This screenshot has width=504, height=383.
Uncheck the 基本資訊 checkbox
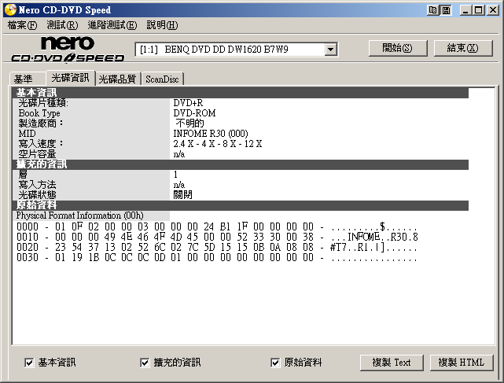(29, 363)
